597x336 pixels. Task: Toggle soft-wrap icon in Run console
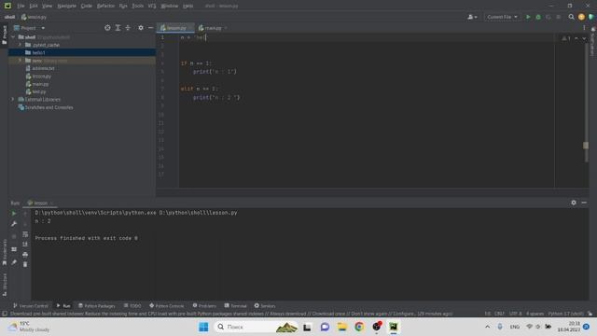tap(25, 234)
